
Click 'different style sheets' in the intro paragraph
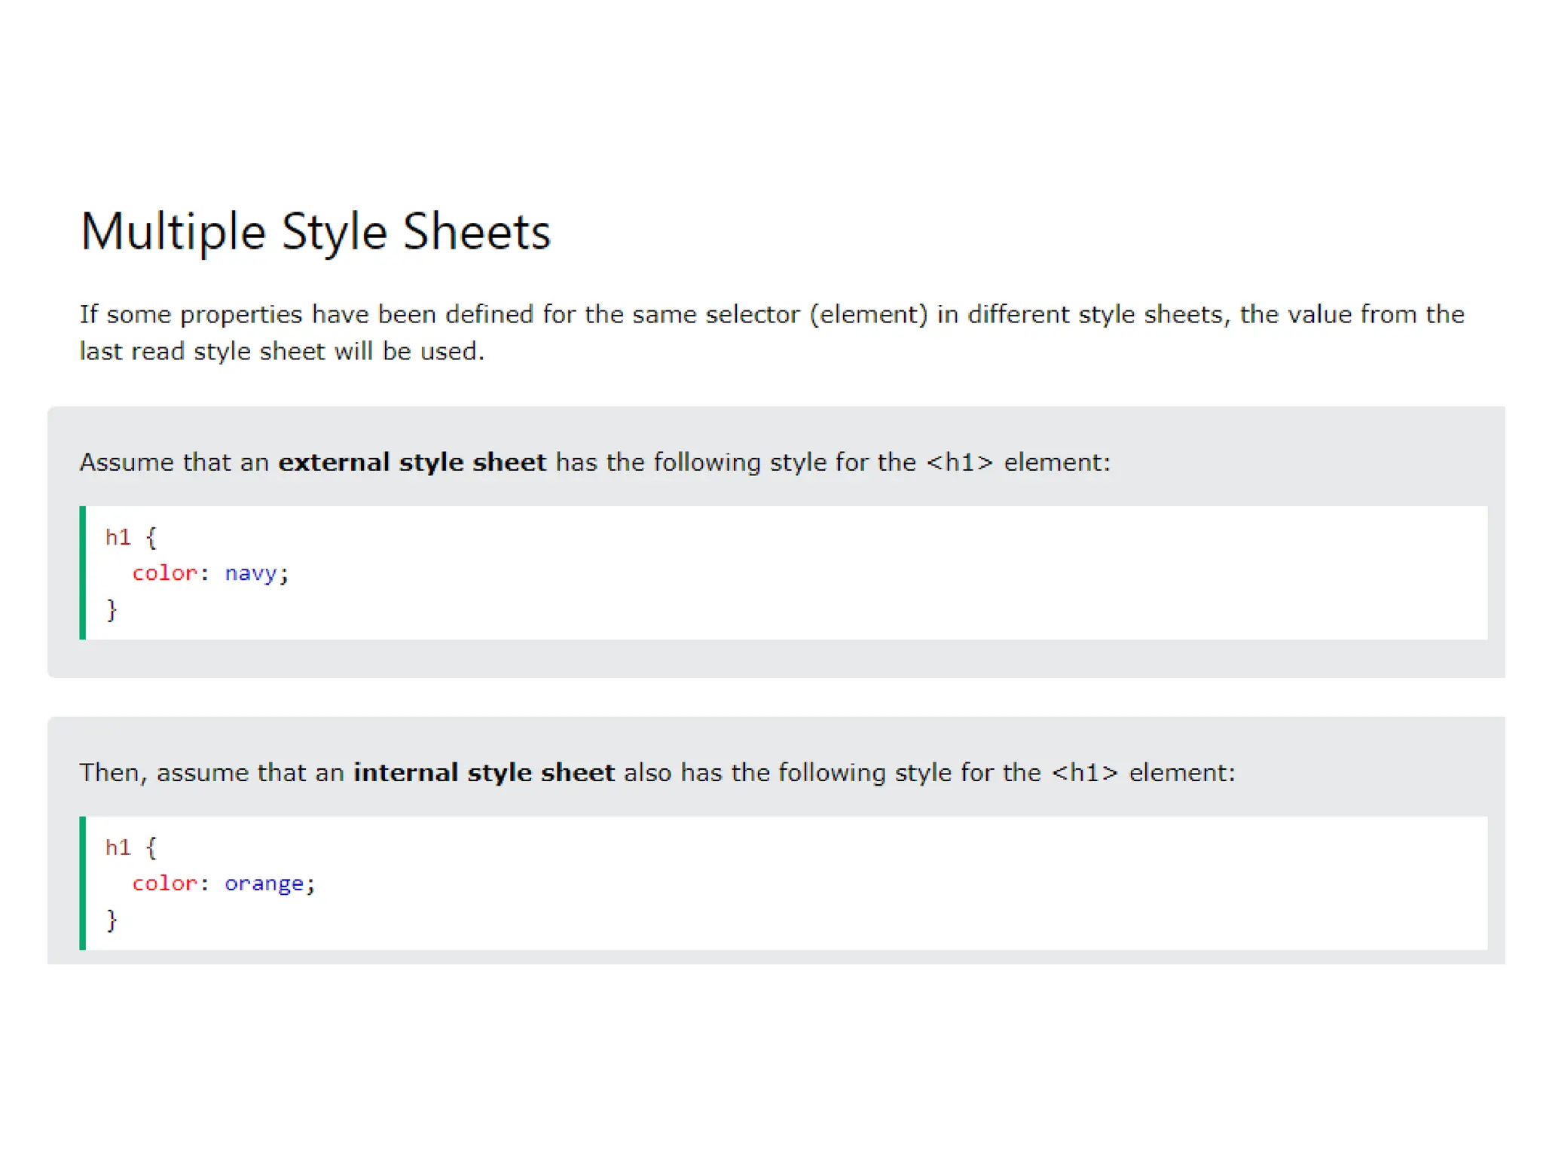1094,314
